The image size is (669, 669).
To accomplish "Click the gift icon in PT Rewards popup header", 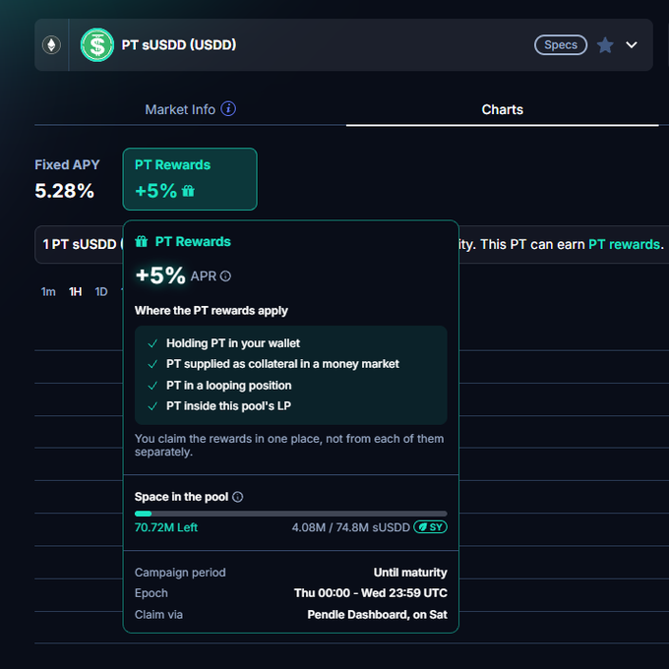I will 142,241.
